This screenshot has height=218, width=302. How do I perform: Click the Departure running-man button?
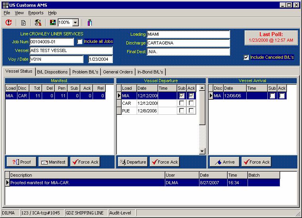coord(133,162)
